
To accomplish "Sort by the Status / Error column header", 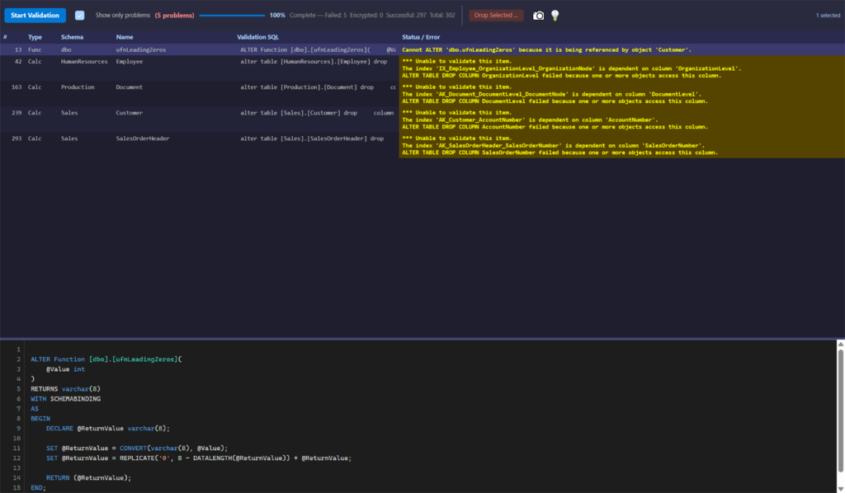I will 421,37.
